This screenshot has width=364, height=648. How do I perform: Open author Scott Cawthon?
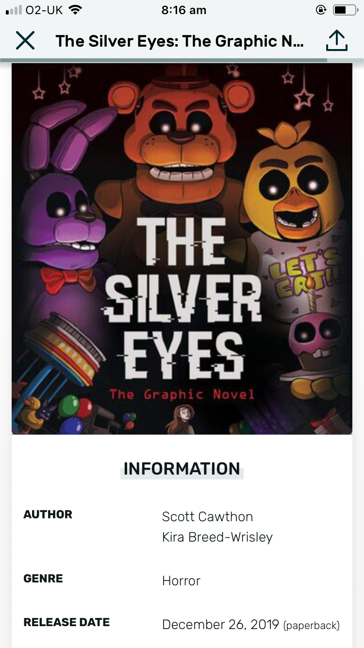(x=207, y=517)
